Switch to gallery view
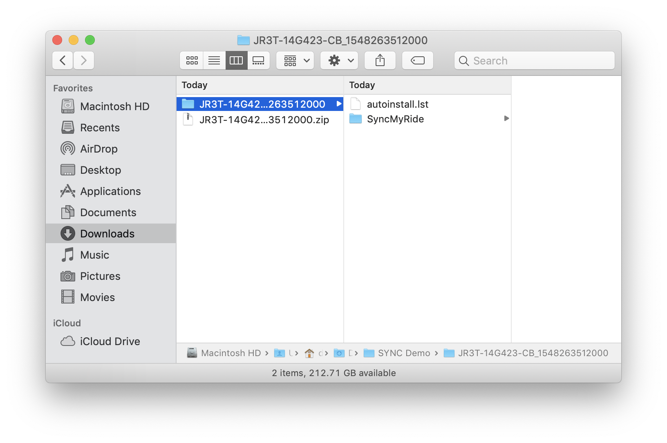The height and width of the screenshot is (443, 667). pos(259,60)
